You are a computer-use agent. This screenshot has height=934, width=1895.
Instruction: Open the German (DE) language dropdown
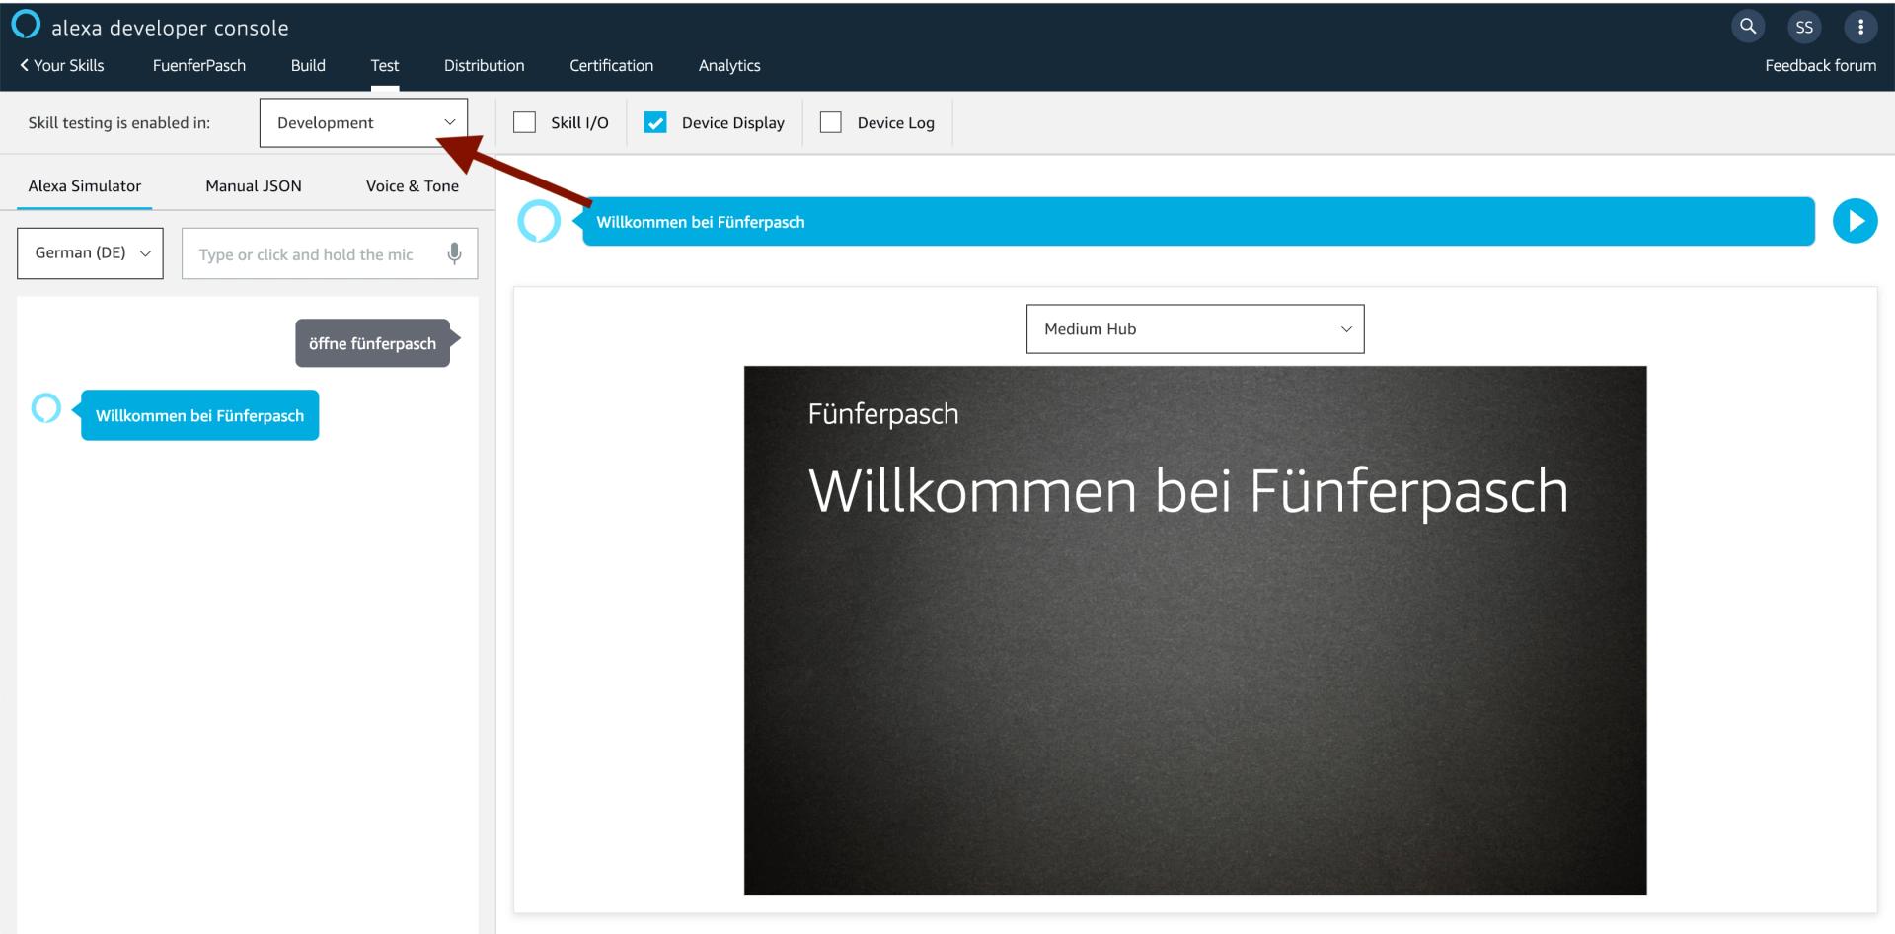pyautogui.click(x=90, y=253)
